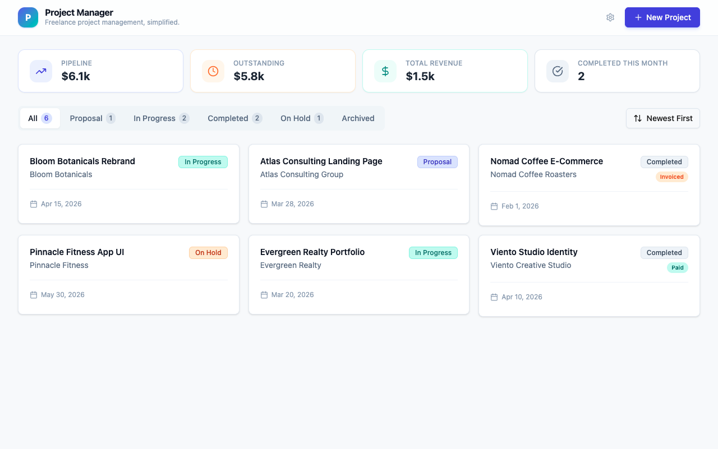Click the May 30, 2026 due date
The height and width of the screenshot is (449, 718).
click(x=63, y=295)
